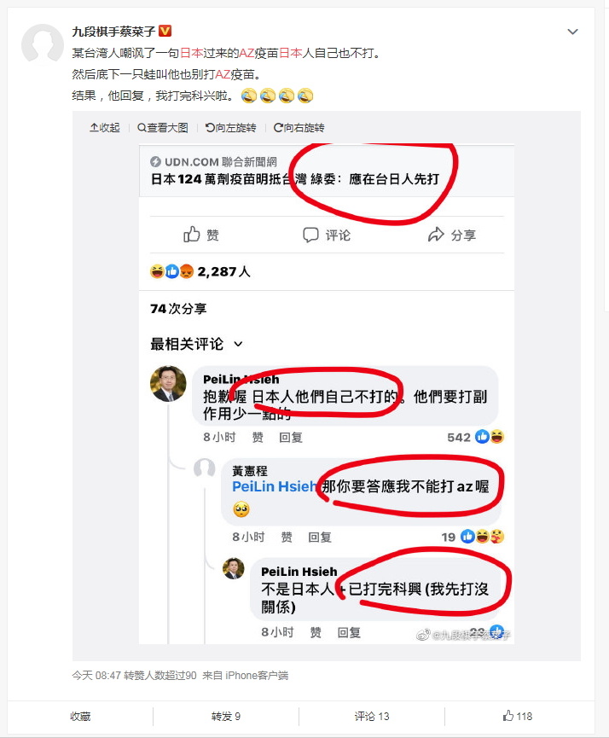609x738 pixels.
Task: Rotate the image left with 向左旋转
Action: click(230, 127)
